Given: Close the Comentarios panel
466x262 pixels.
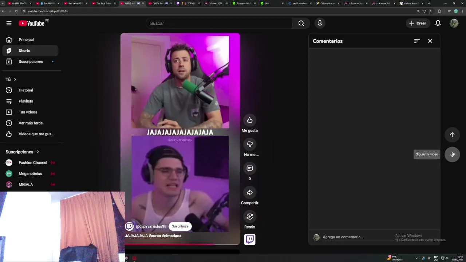Looking at the screenshot, I should [430, 41].
